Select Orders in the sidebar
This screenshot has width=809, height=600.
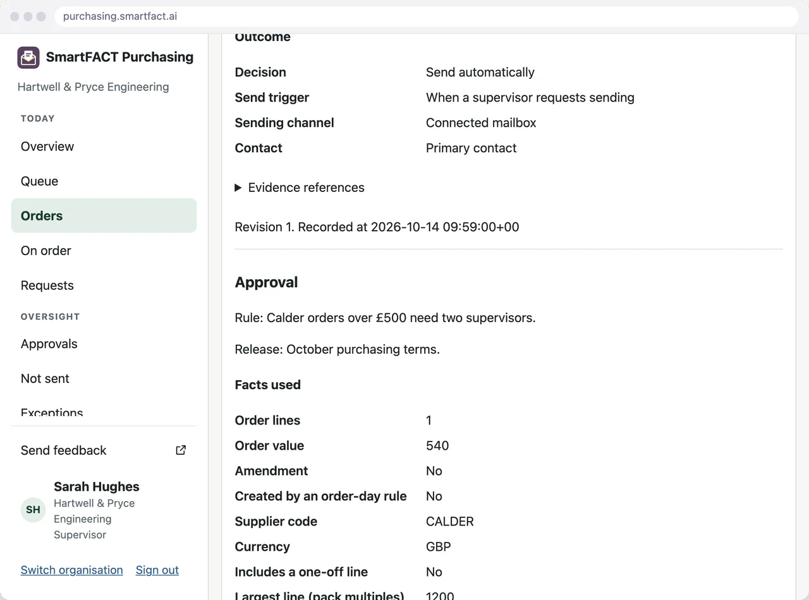104,216
